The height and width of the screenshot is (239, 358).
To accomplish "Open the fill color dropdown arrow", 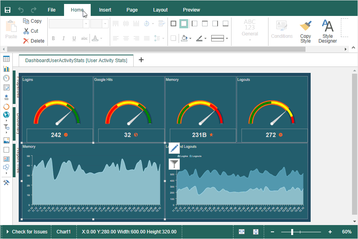I will click(191, 39).
